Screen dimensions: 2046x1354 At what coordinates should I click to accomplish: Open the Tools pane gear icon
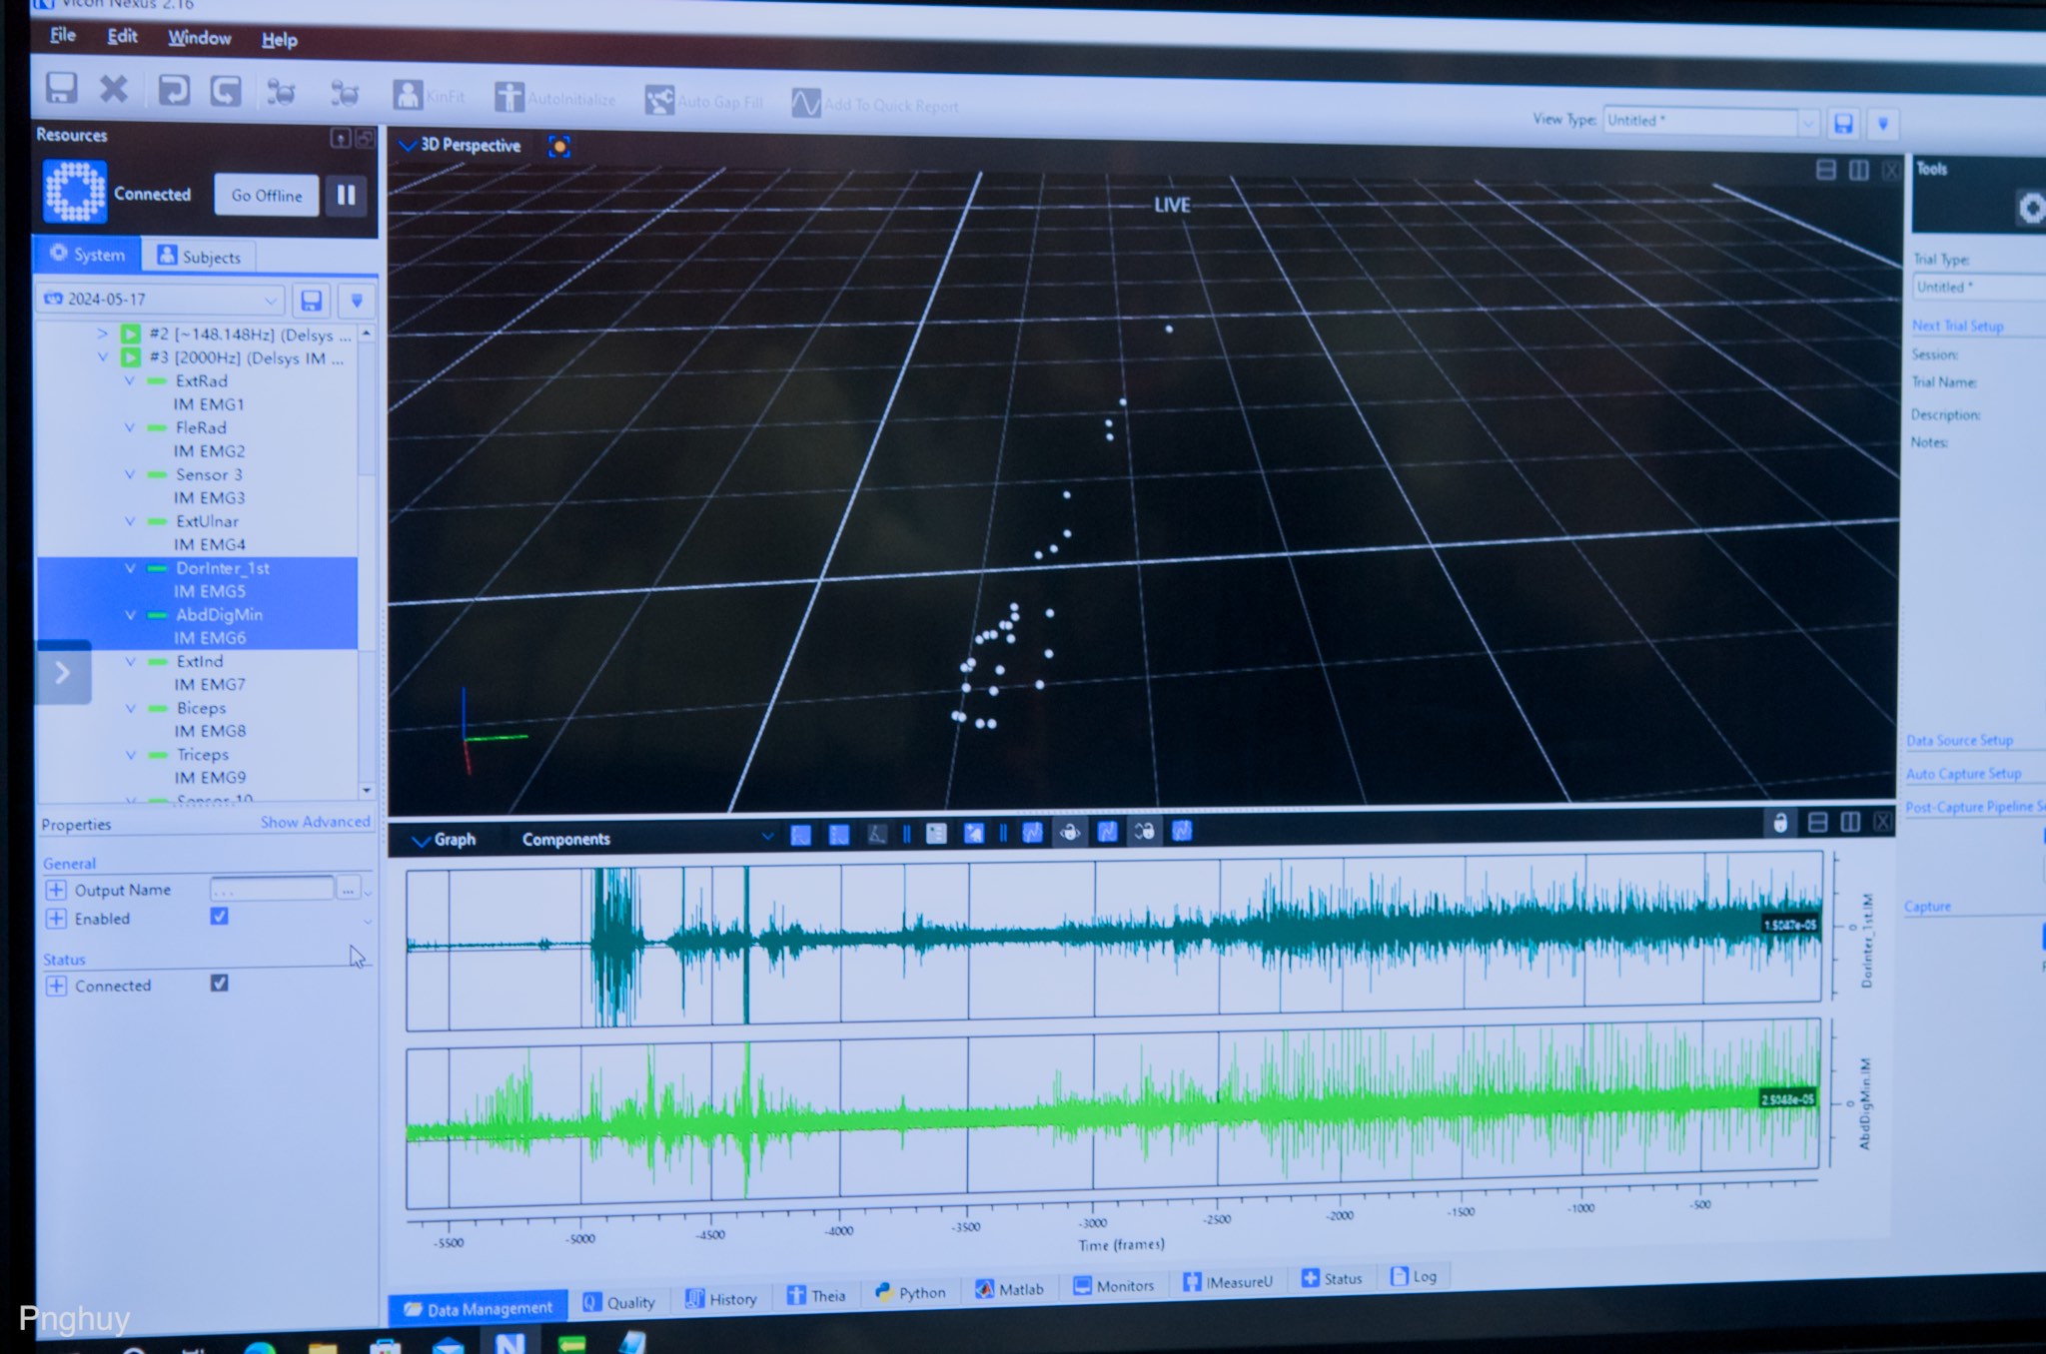(x=2030, y=208)
